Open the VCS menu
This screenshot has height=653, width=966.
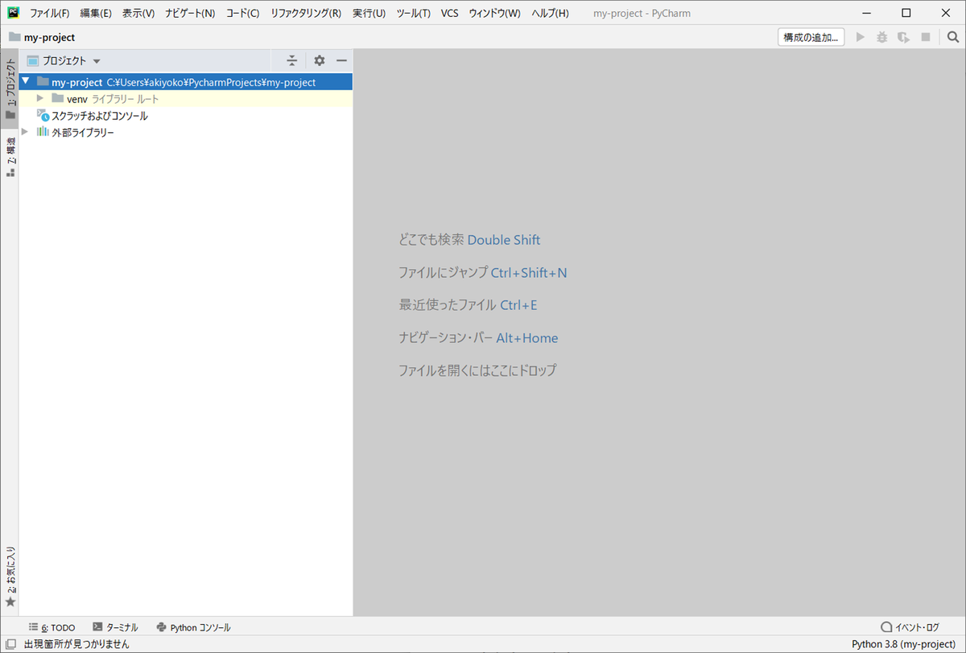coord(450,14)
